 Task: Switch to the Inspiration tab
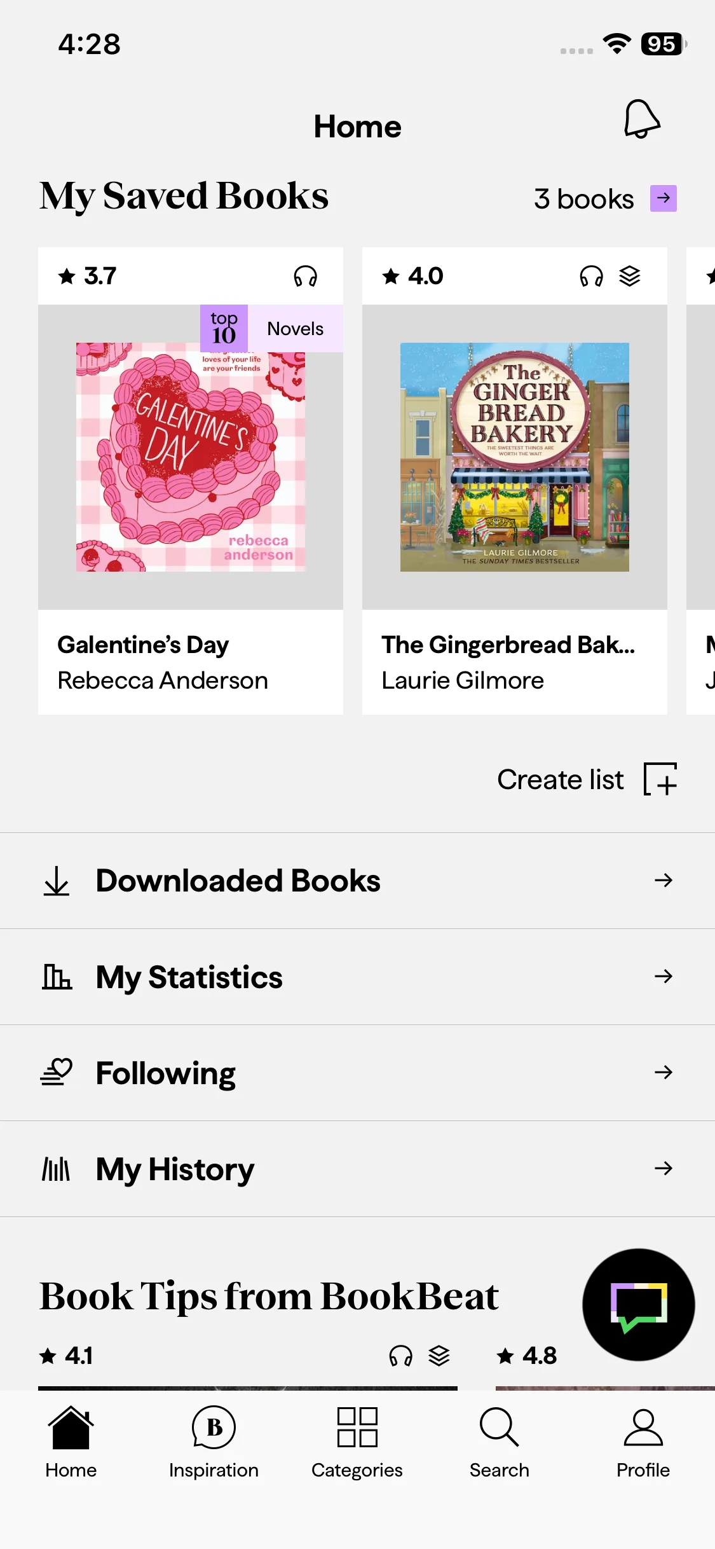(214, 1442)
